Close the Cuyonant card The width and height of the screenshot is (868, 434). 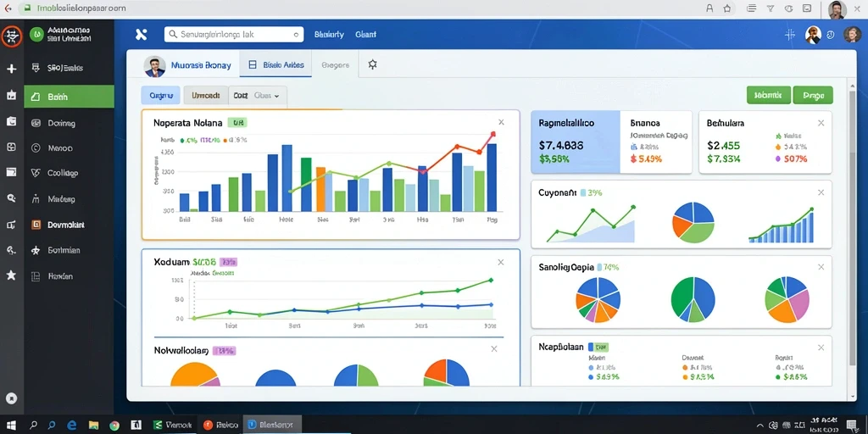click(x=821, y=192)
